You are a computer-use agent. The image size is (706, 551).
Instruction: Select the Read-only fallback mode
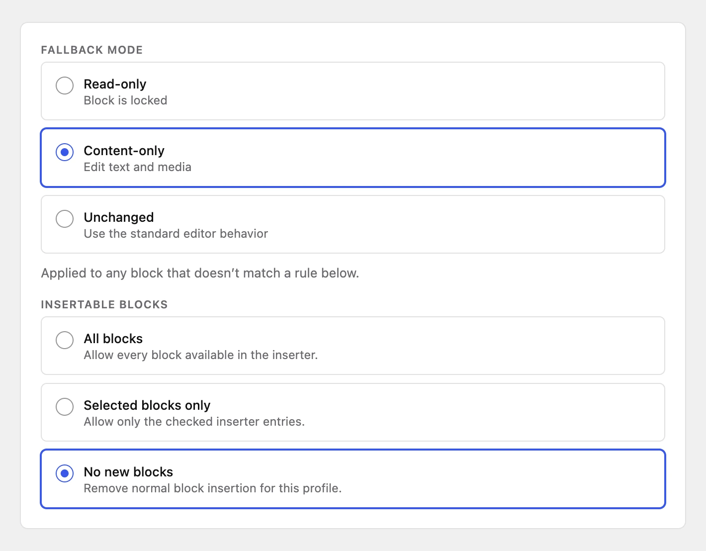[353, 91]
